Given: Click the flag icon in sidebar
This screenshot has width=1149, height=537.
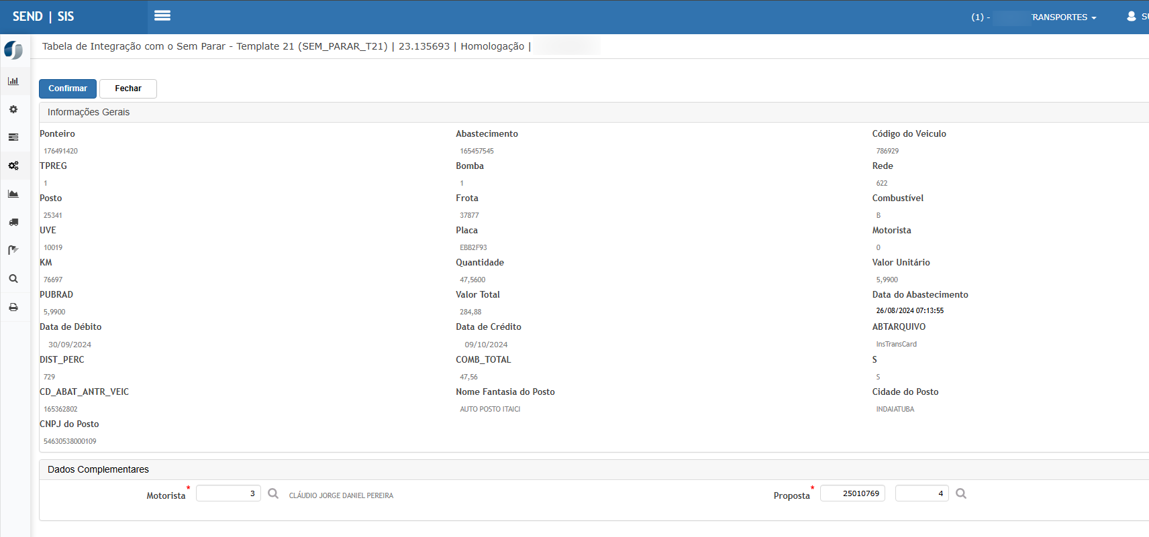Looking at the screenshot, I should [x=13, y=250].
